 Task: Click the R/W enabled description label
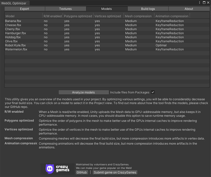tap(14, 112)
